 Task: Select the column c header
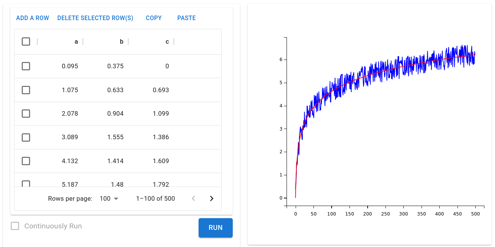tap(167, 41)
